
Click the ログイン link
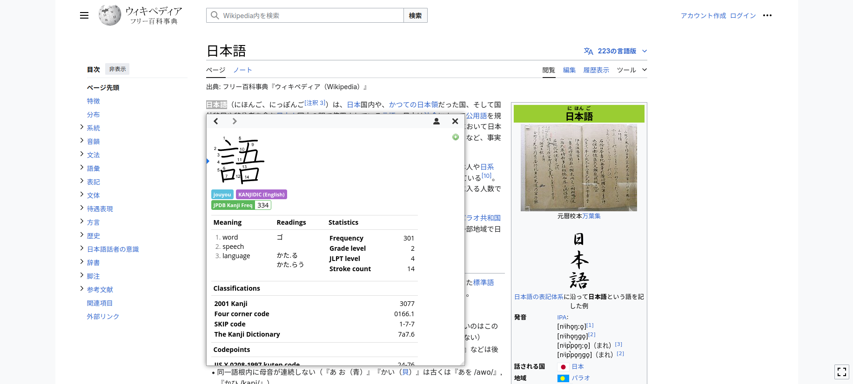(x=743, y=15)
